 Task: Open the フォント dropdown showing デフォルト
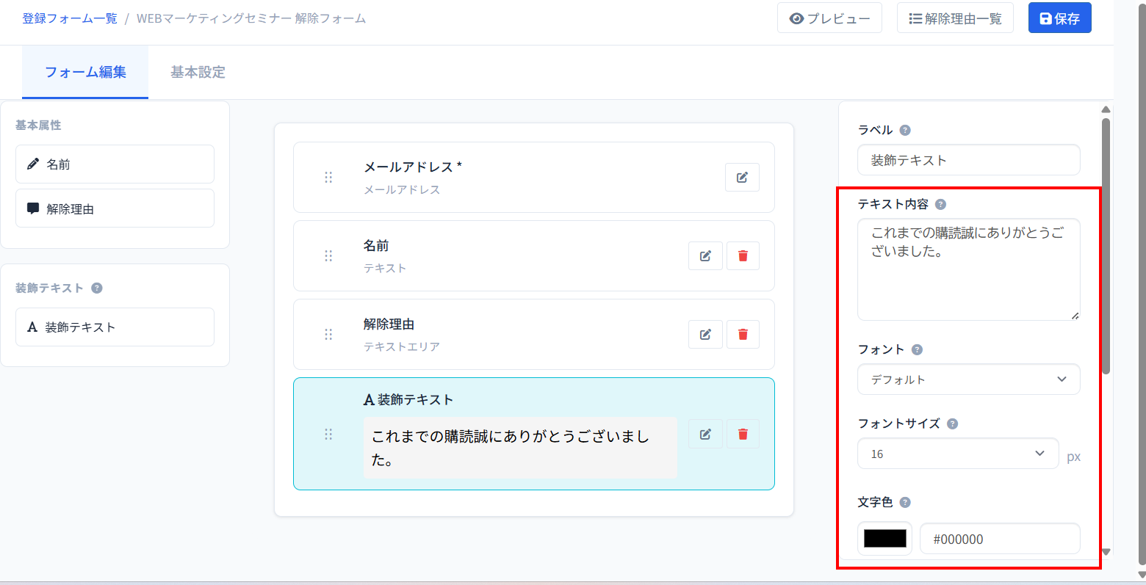(968, 379)
